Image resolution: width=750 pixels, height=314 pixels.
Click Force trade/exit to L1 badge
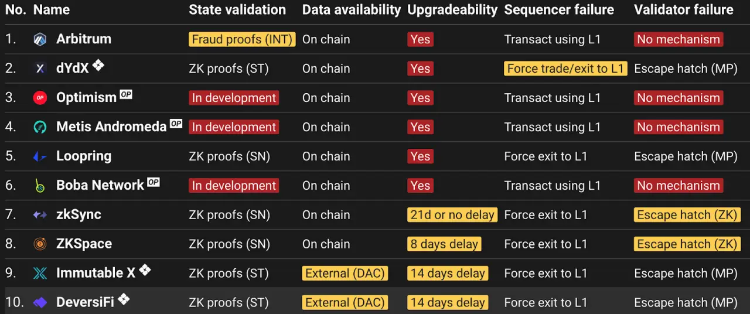click(565, 69)
